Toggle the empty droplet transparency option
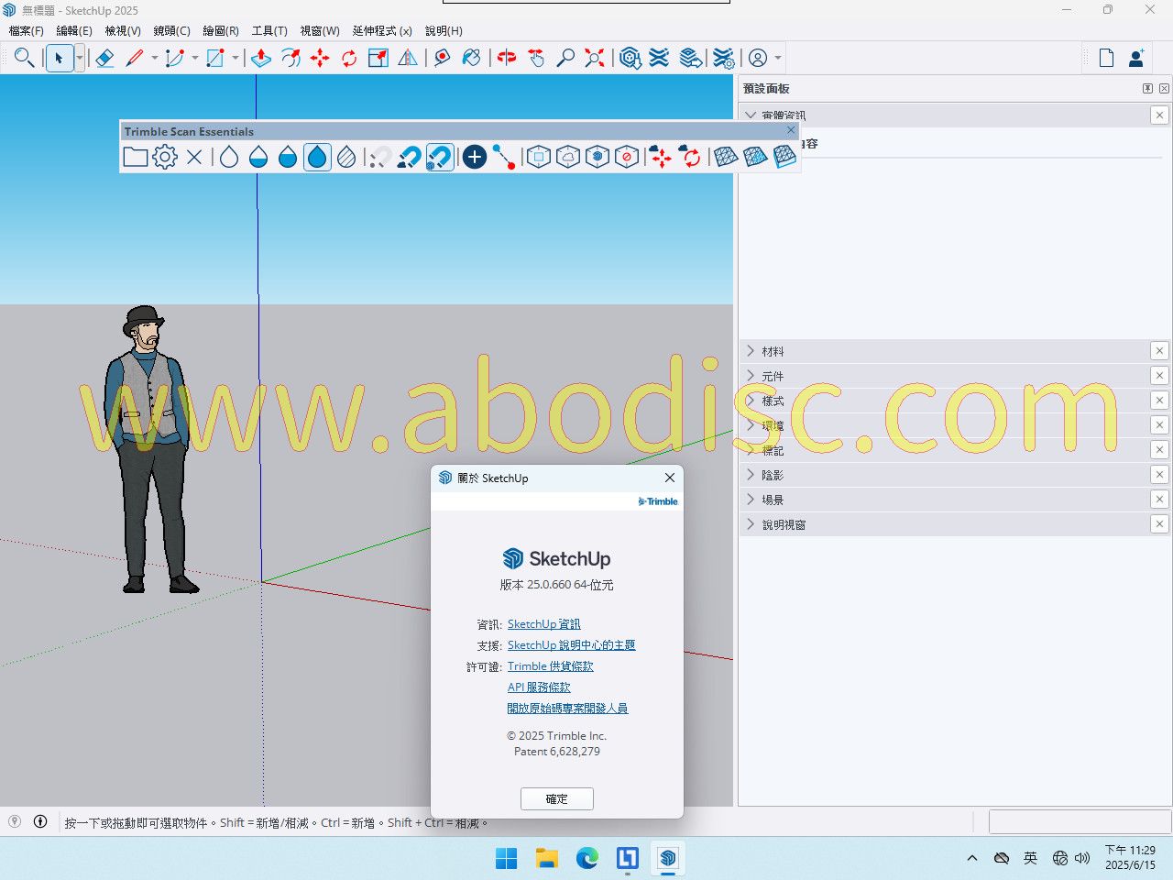1173x880 pixels. (229, 157)
